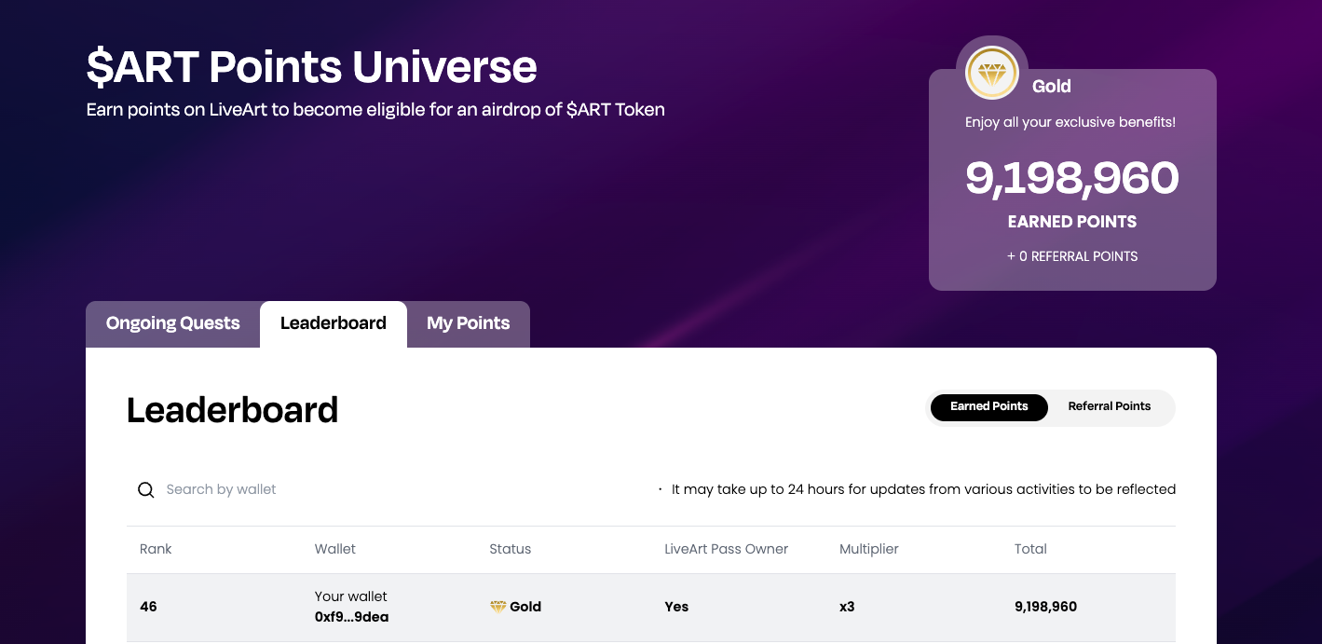
Task: Select the Leaderboard tab
Action: click(333, 323)
